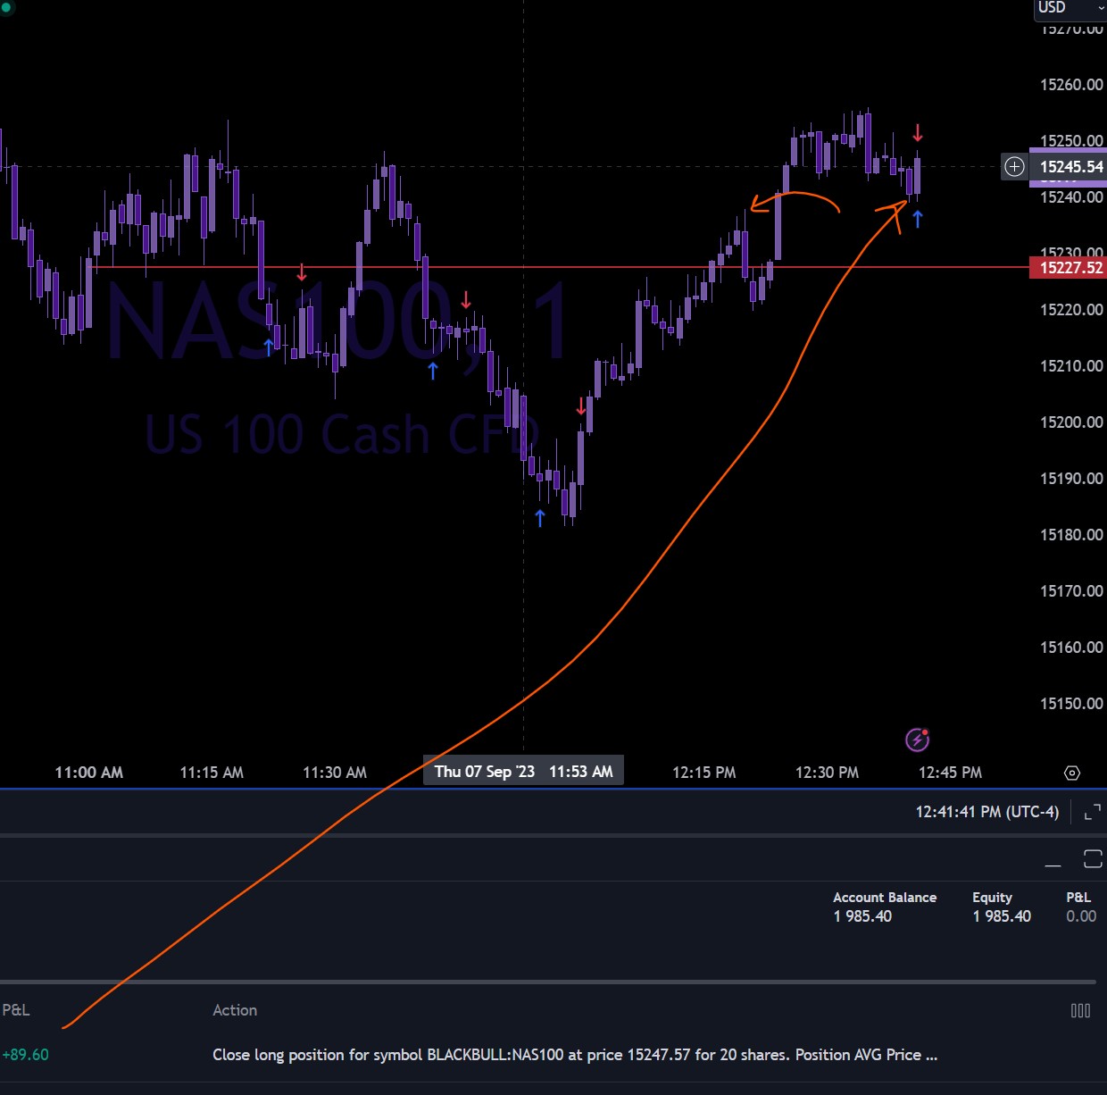
Task: Click the P&L column header in history
Action: click(16, 1010)
